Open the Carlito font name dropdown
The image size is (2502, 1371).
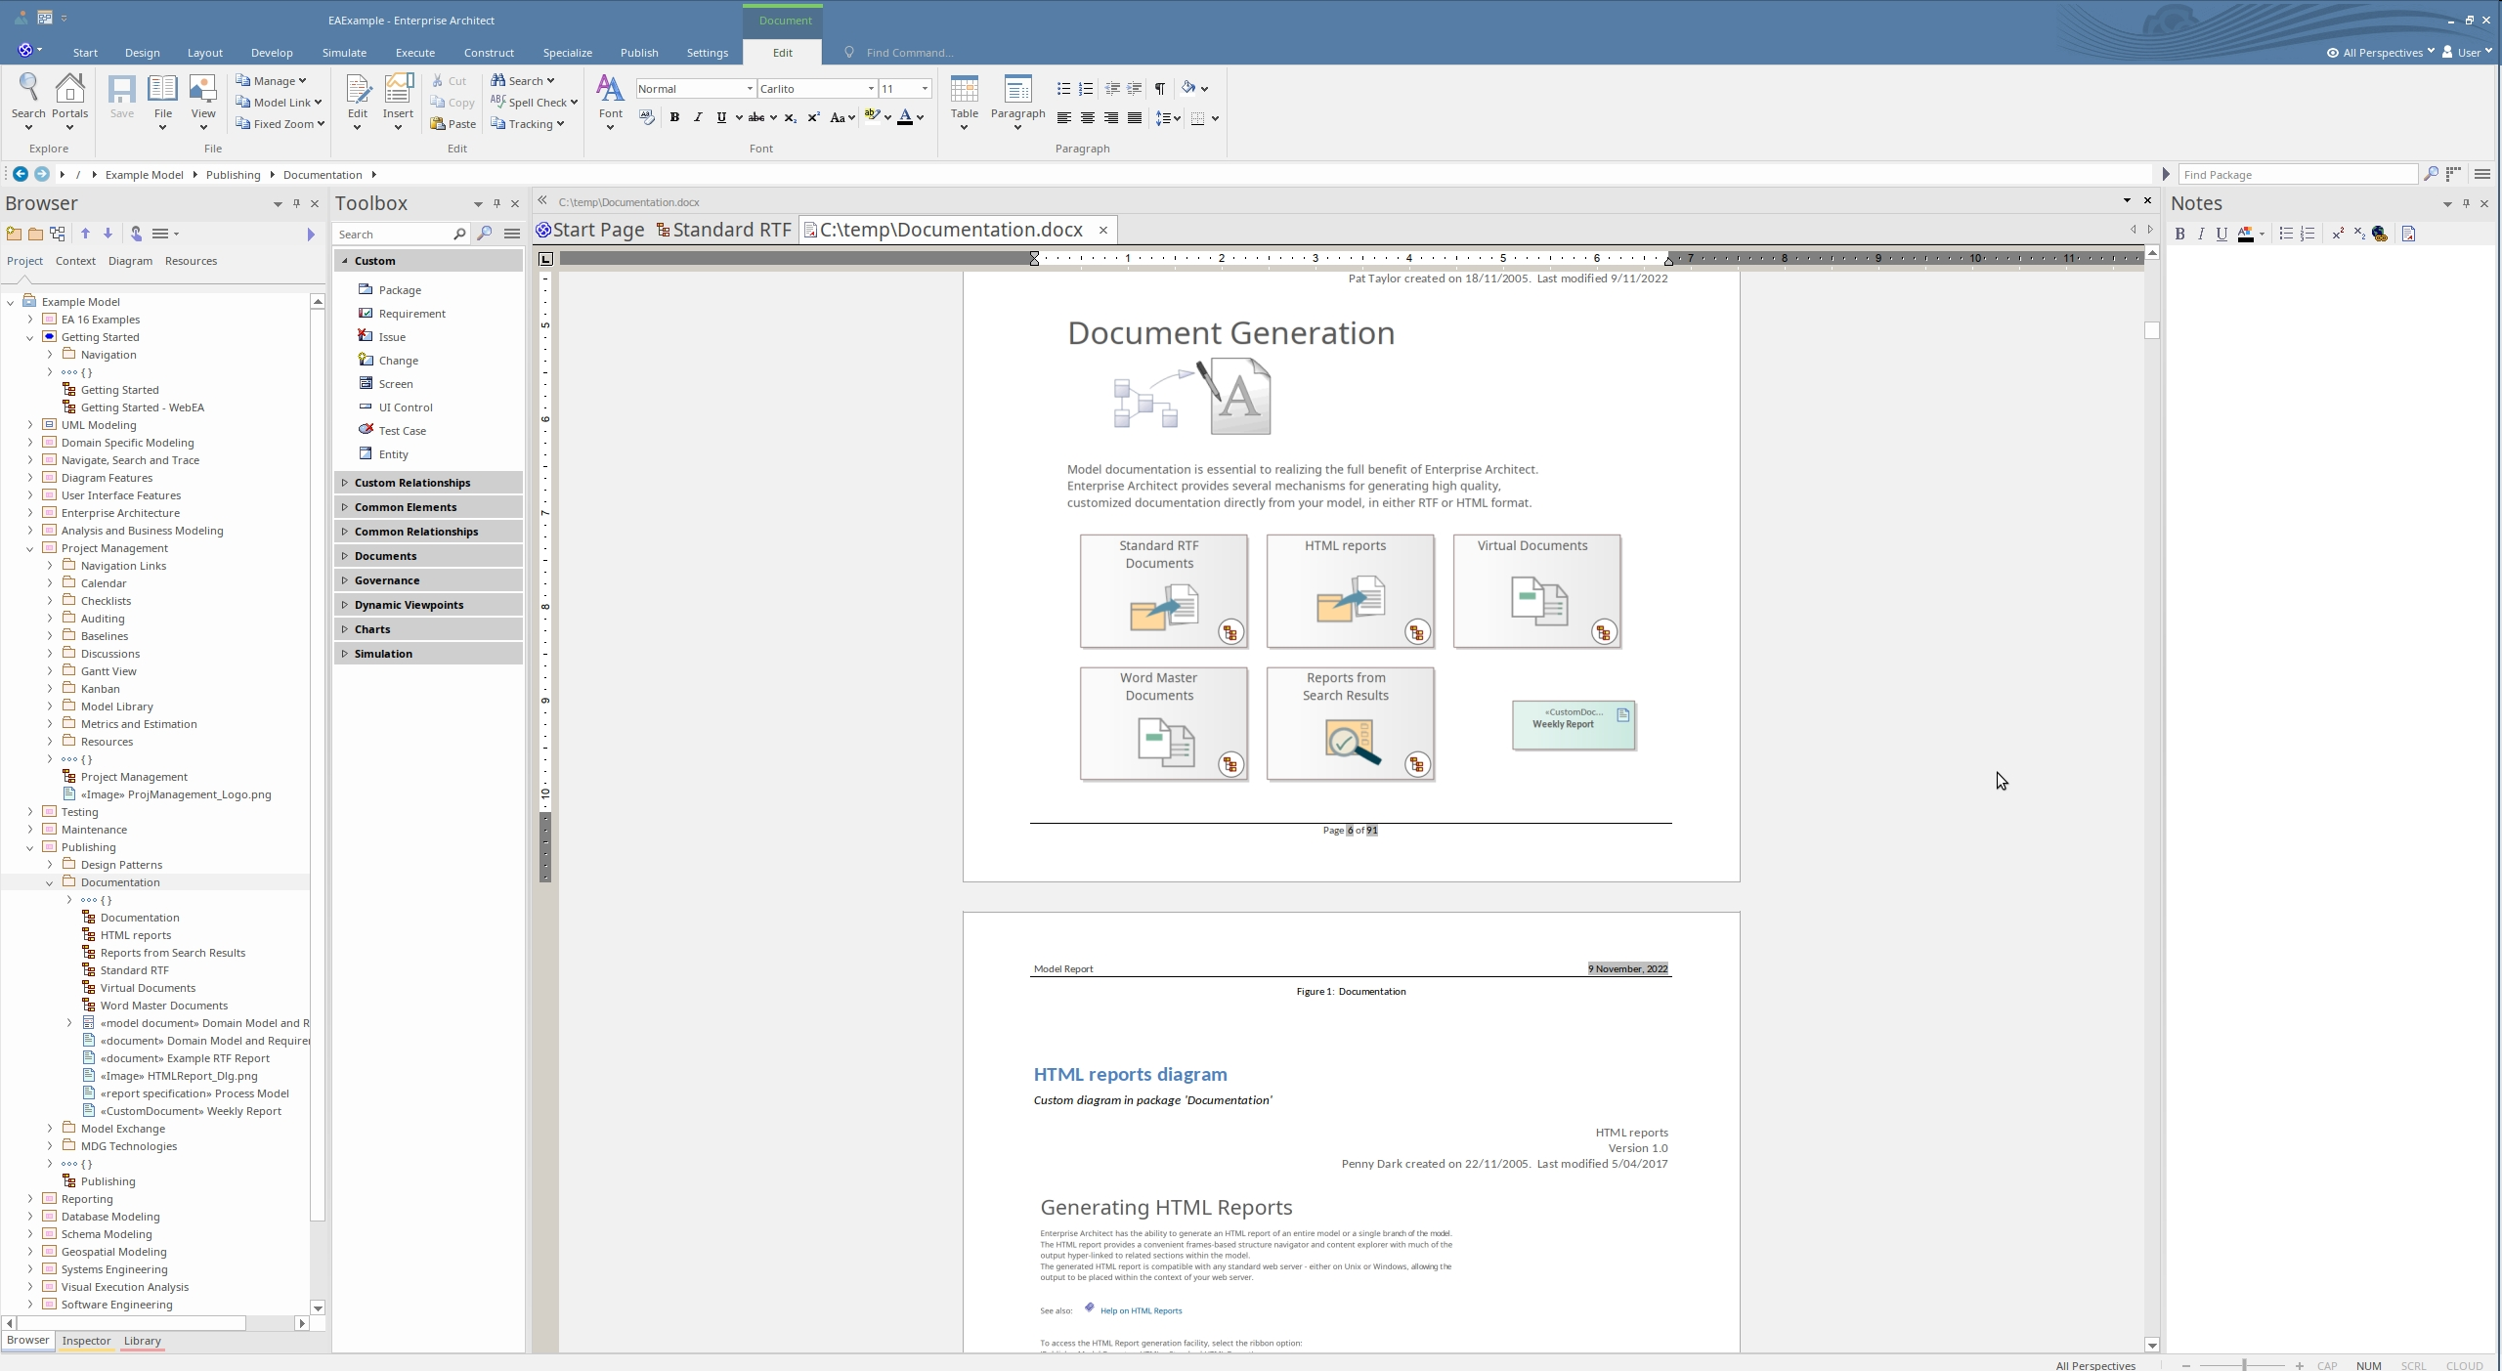point(871,89)
